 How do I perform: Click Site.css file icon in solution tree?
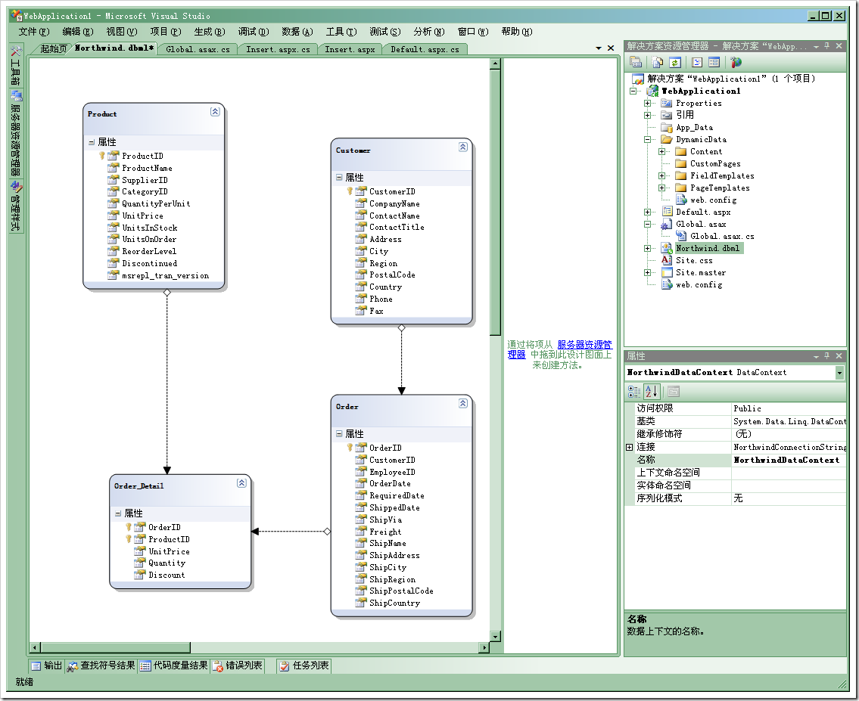click(666, 260)
